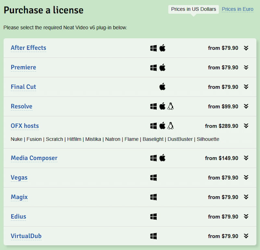Open the Media Composer plug-in link
Image resolution: width=260 pixels, height=250 pixels.
(x=34, y=158)
